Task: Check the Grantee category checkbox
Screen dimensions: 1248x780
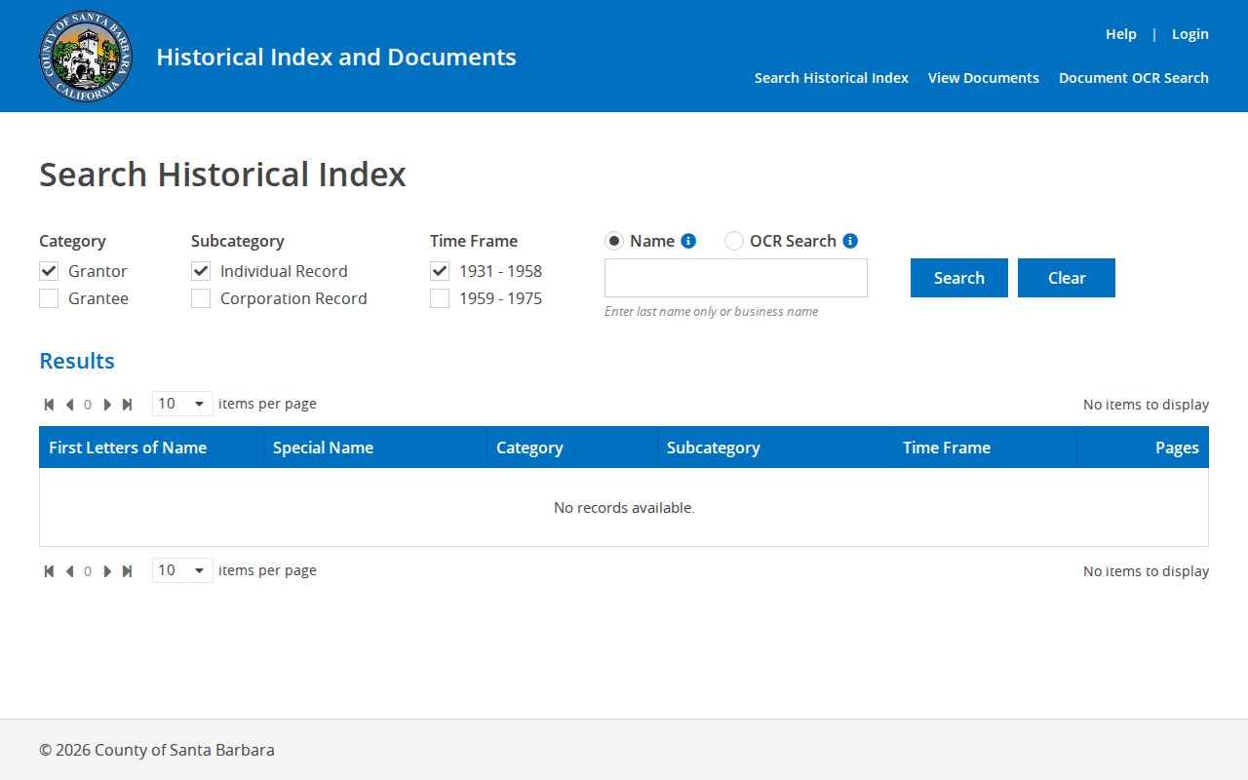Action: point(49,298)
